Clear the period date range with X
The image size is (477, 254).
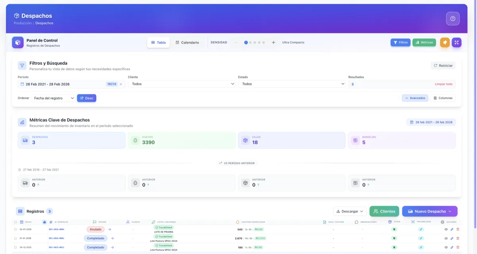[121, 84]
